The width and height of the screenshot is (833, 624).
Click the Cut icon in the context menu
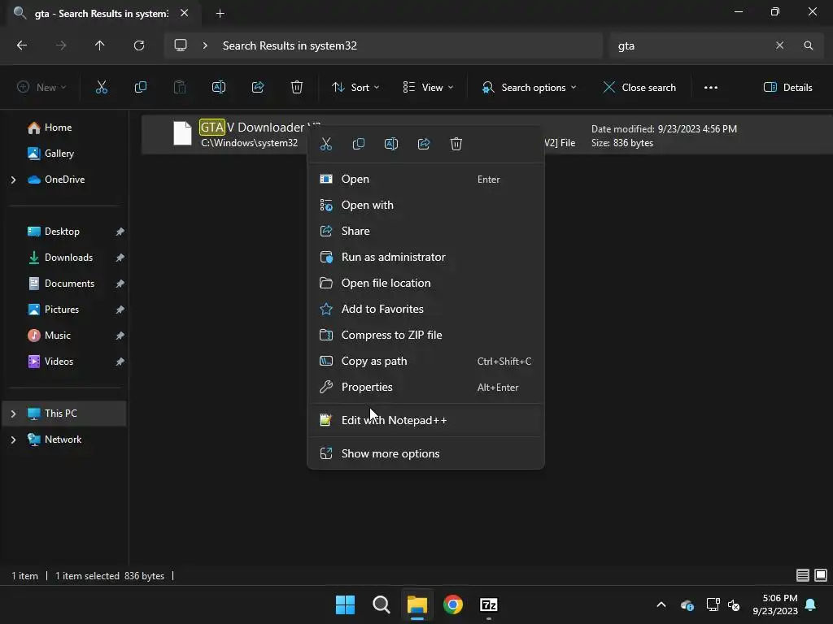(325, 144)
